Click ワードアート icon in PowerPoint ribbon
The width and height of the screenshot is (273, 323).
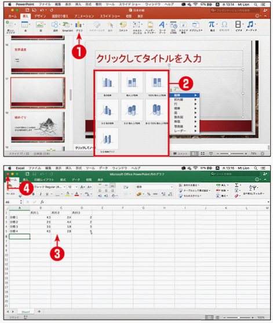[162, 25]
